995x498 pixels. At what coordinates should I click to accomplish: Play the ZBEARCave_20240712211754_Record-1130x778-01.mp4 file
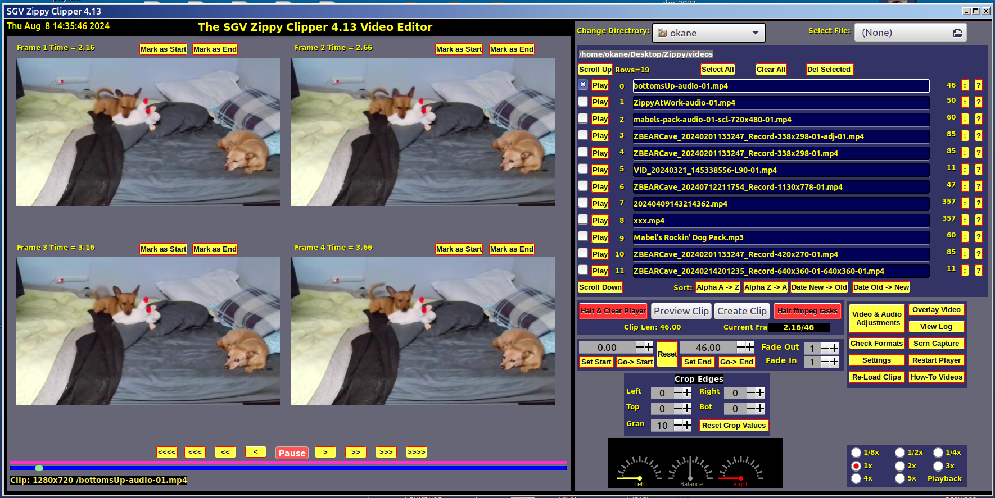point(600,186)
